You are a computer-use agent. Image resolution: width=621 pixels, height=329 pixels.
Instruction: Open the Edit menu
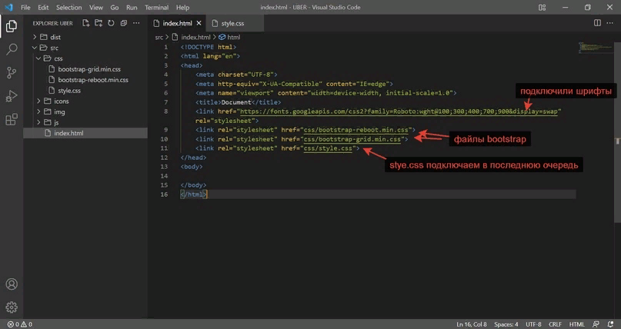coord(43,7)
